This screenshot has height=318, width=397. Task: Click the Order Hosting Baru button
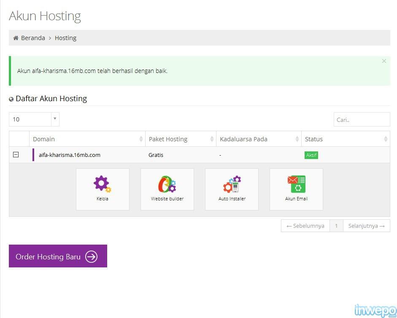click(x=58, y=256)
